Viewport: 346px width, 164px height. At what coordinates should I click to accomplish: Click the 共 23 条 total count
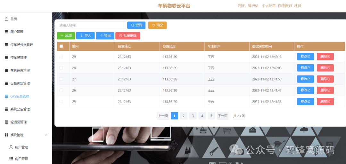pyautogui.click(x=239, y=116)
